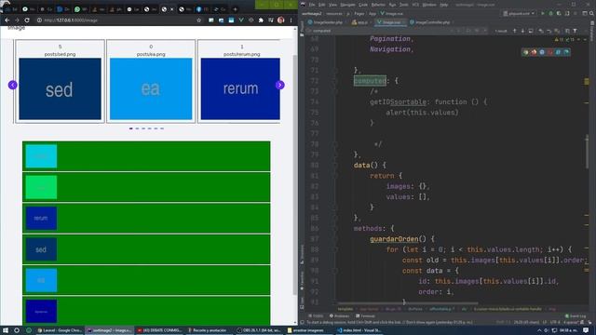596x335 pixels.
Task: Click the bright green thumbnail in sortable list
Action: click(x=41, y=187)
